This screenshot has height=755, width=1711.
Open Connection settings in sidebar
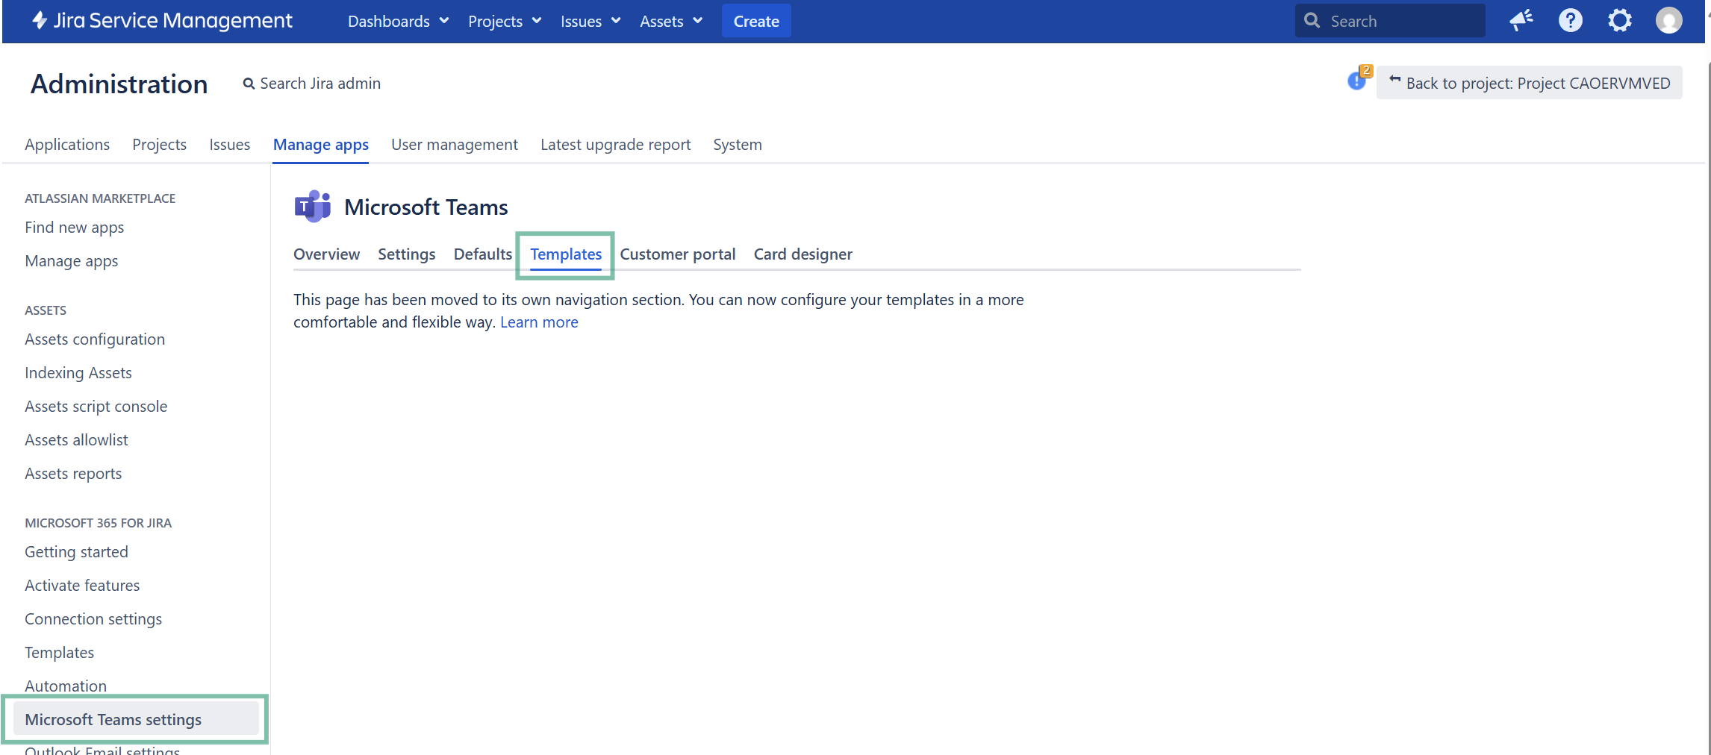pos(93,619)
